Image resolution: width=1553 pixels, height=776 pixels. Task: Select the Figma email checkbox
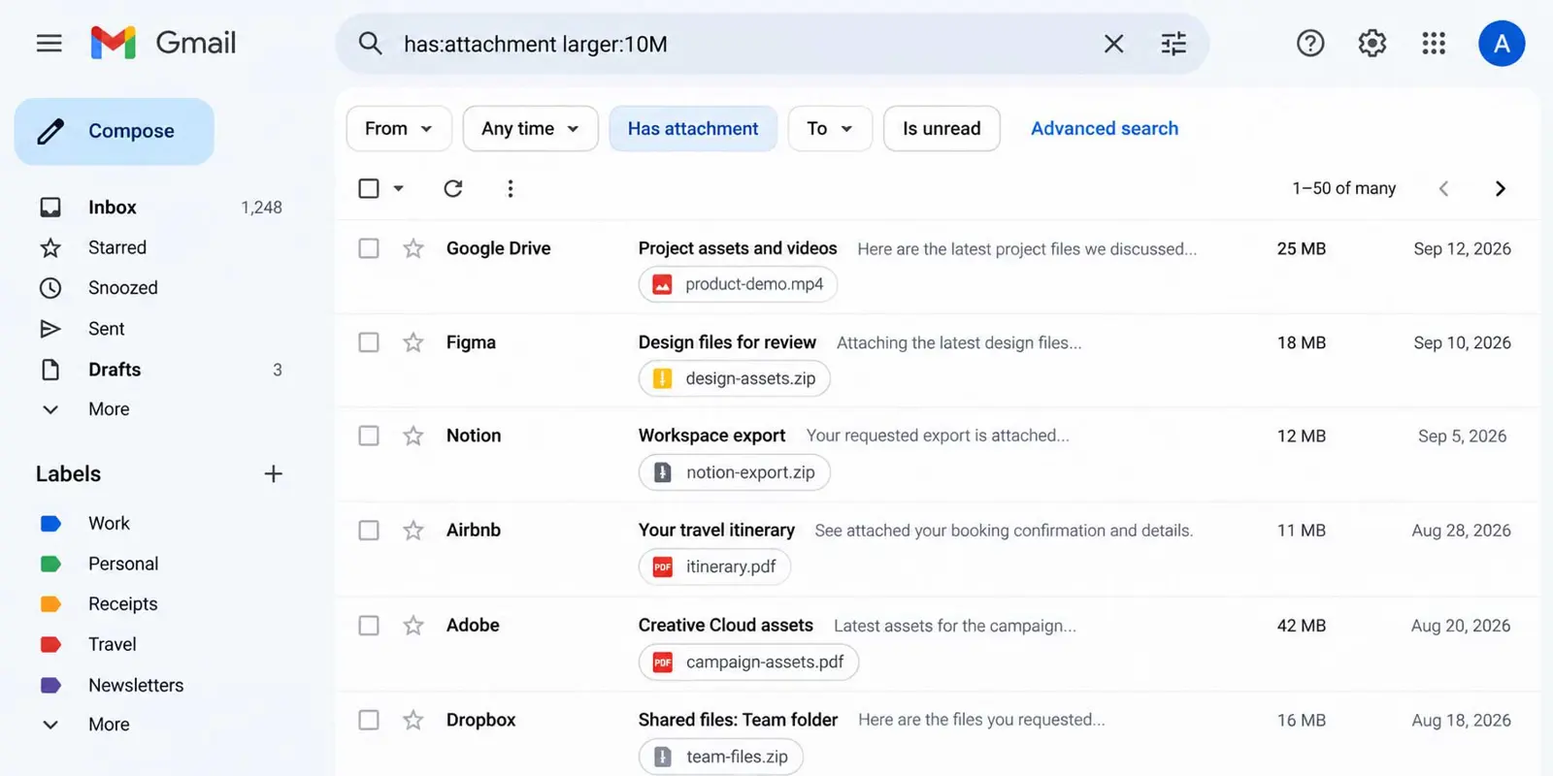pyautogui.click(x=369, y=342)
